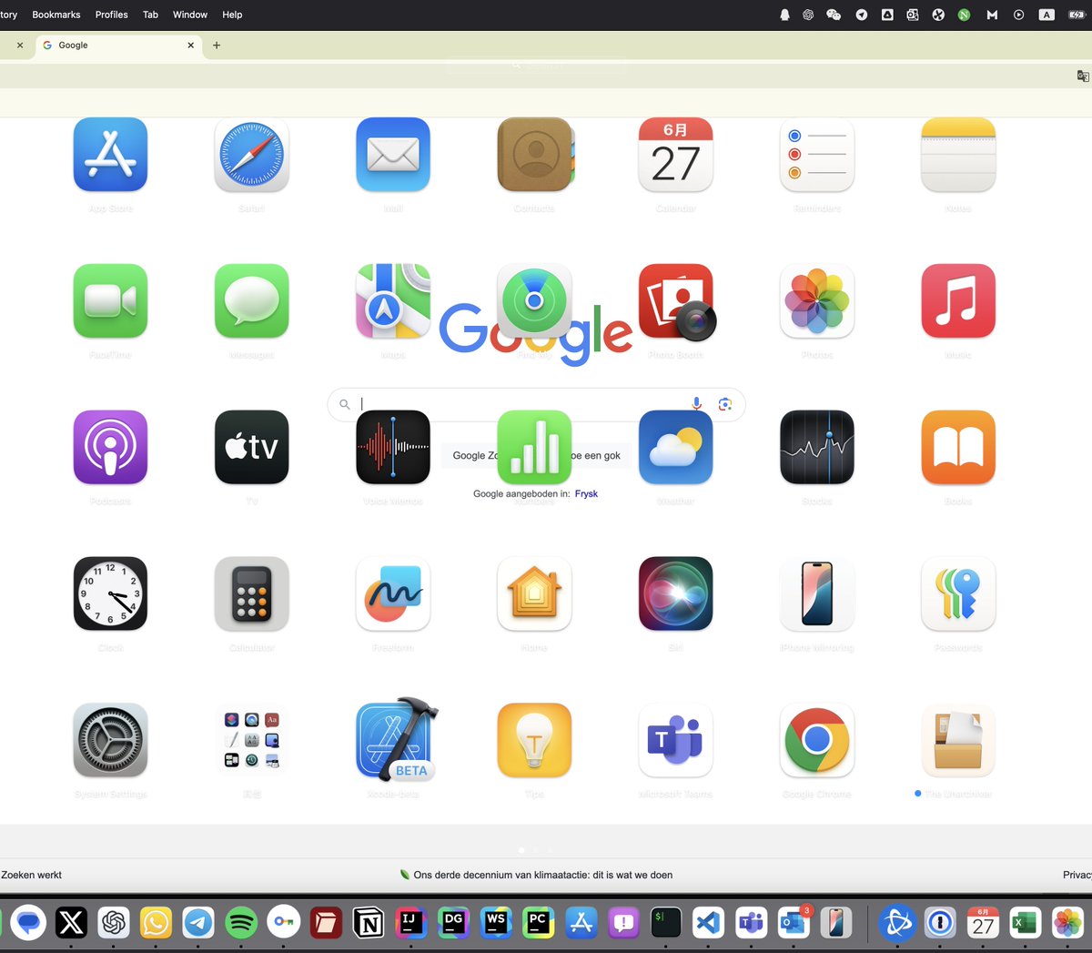Open the Contacts app icon
Image resolution: width=1092 pixels, height=953 pixels.
click(535, 155)
